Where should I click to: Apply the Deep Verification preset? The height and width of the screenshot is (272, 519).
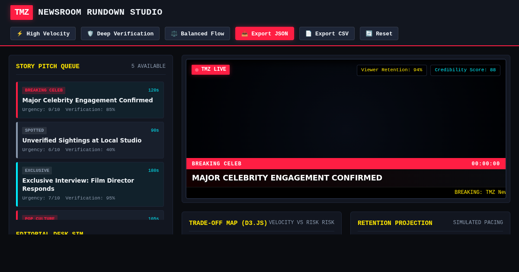[x=120, y=34]
